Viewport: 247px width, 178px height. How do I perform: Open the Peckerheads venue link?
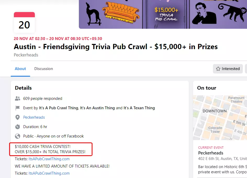pyautogui.click(x=34, y=117)
